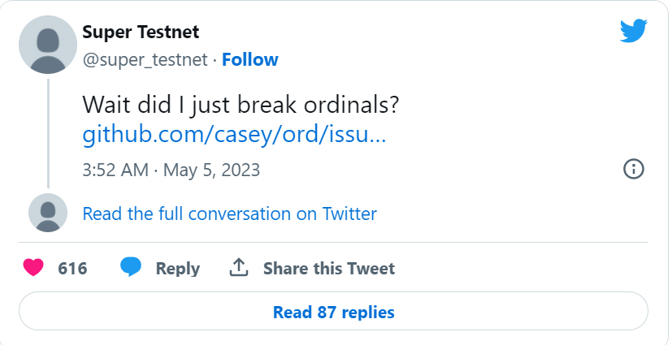Open Super Testnet's large profile avatar
This screenshot has width=672, height=345.
click(x=48, y=44)
